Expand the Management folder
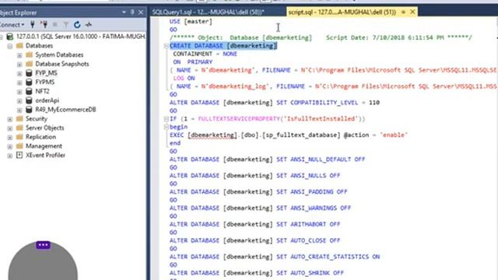The height and width of the screenshot is (280, 498). click(10, 147)
